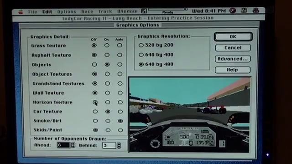Set Car Texture to Off
The image size is (292, 164).
click(95, 112)
